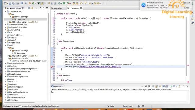Open Package Explorer View Menu triangle
Image resolution: width=195 pixels, height=110 pixels.
tap(41, 8)
